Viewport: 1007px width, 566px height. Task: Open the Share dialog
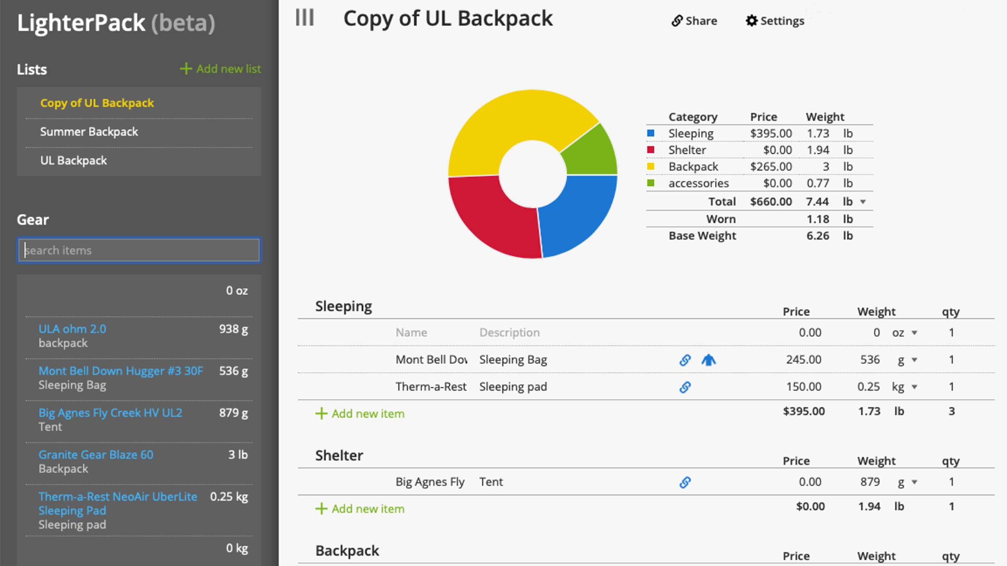click(694, 21)
